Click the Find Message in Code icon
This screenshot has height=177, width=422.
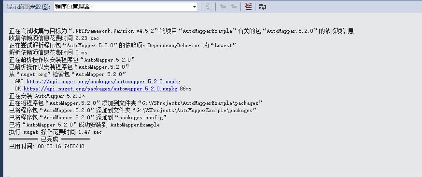209,7
